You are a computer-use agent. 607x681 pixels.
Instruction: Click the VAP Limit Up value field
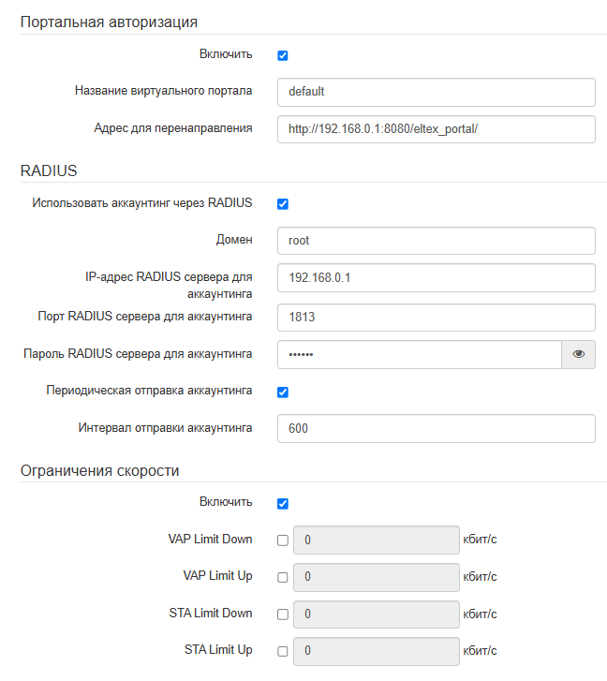[x=376, y=577]
